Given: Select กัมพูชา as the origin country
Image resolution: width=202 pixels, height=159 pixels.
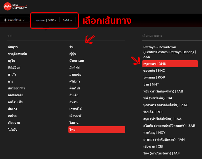Looking at the screenshot, I should coord(13,47).
